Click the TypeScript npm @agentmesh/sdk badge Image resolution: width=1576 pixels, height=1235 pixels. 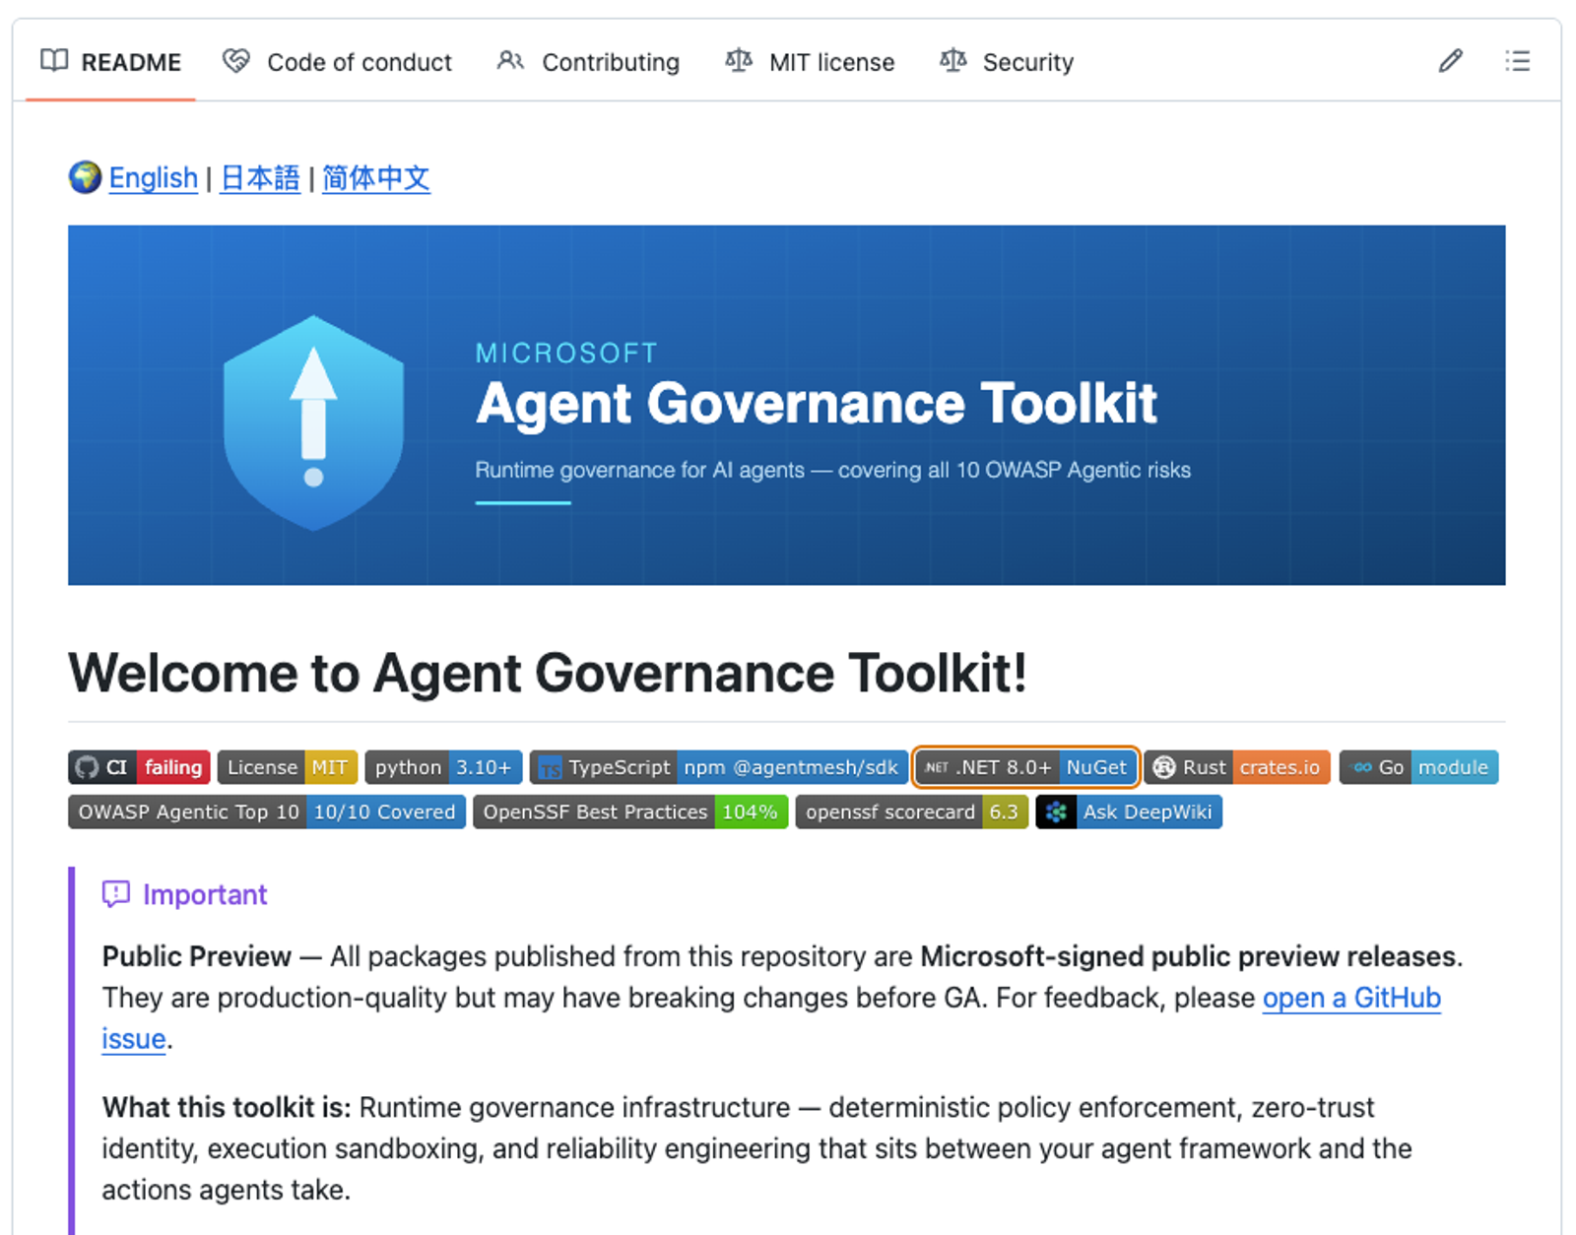[719, 767]
